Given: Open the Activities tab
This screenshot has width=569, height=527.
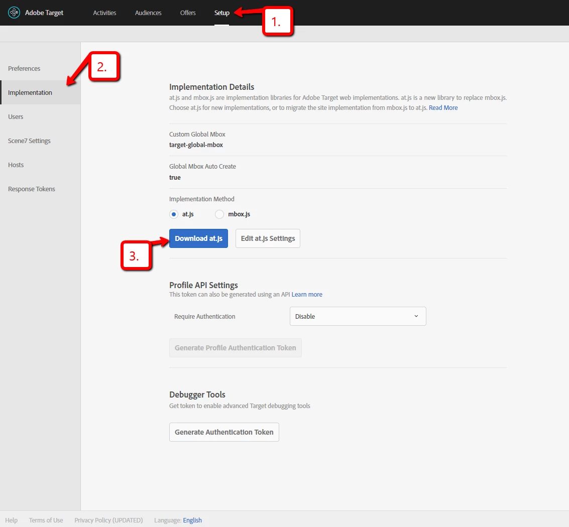Looking at the screenshot, I should click(x=104, y=13).
